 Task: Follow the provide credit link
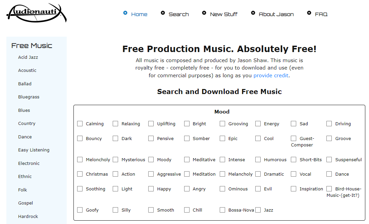271,75
